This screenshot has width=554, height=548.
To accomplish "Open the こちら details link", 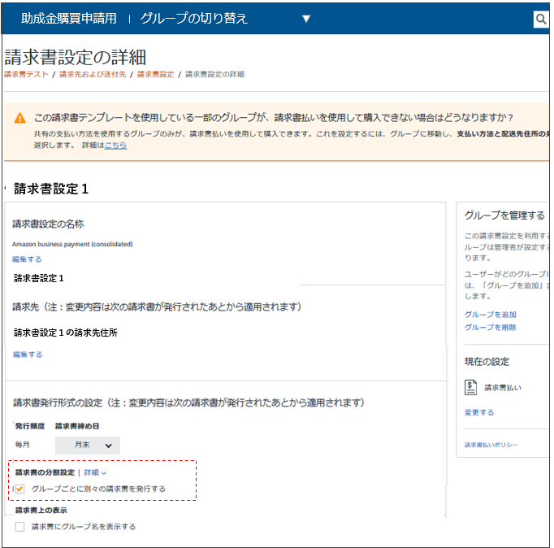I will (115, 146).
